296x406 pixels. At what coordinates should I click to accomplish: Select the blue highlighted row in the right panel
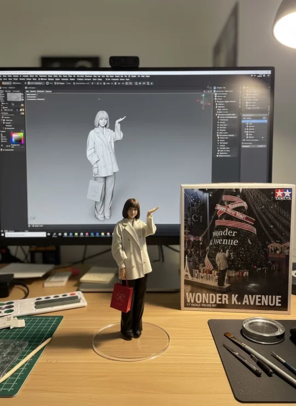pyautogui.click(x=254, y=121)
